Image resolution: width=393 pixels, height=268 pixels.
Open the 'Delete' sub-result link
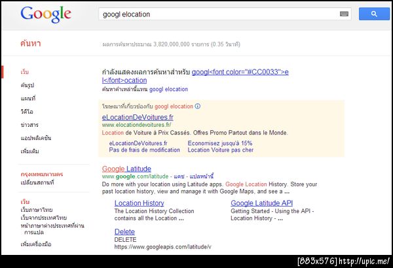[124, 231]
